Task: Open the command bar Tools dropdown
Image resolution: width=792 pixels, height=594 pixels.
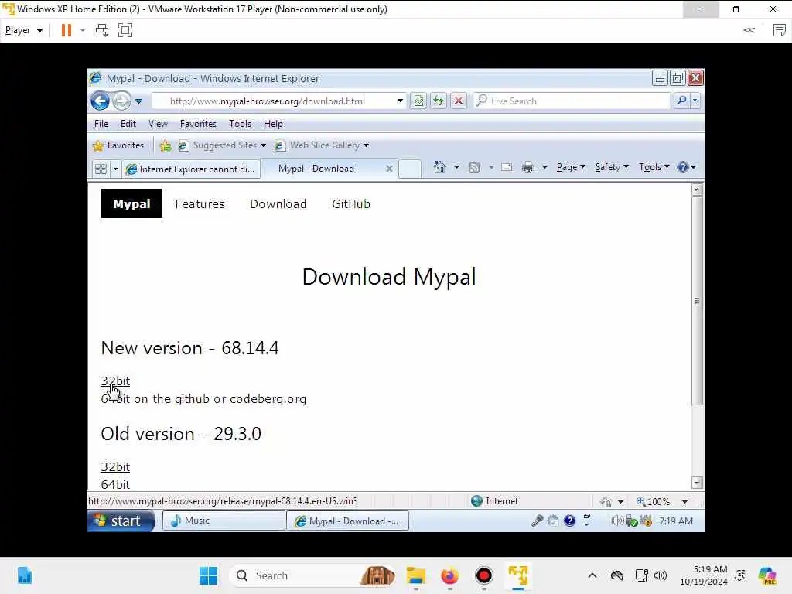Action: 654,167
